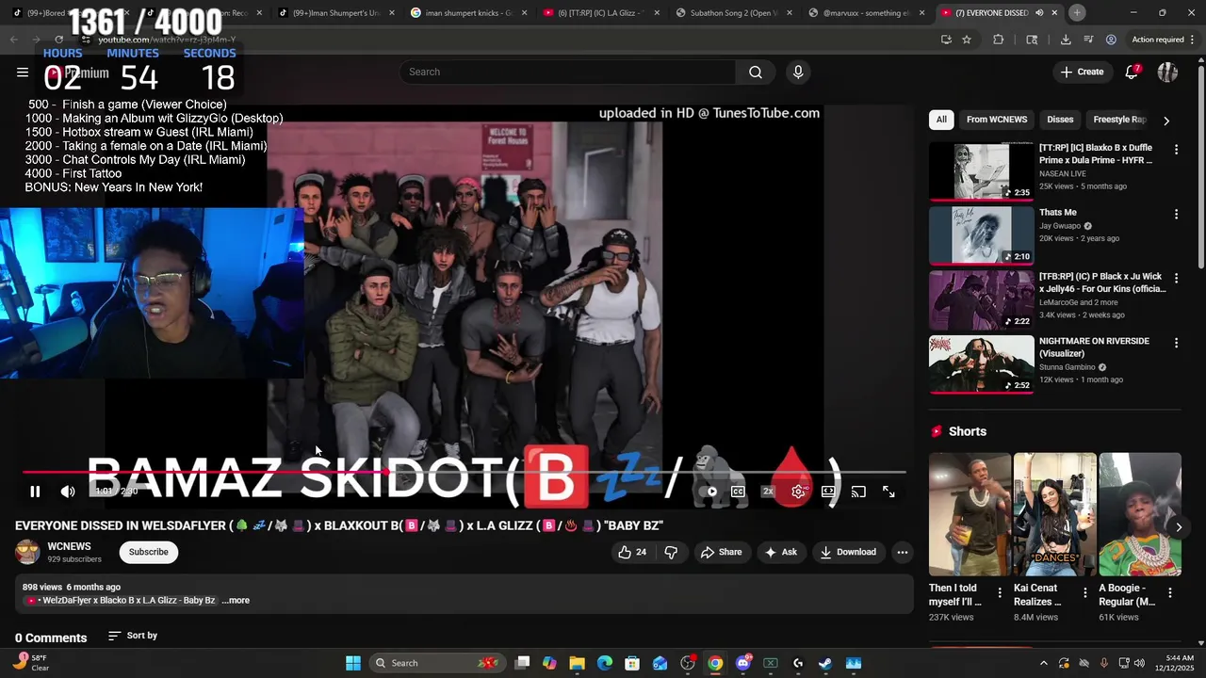This screenshot has height=678, width=1206.
Task: Bookmark this page with the star icon
Action: (x=967, y=40)
